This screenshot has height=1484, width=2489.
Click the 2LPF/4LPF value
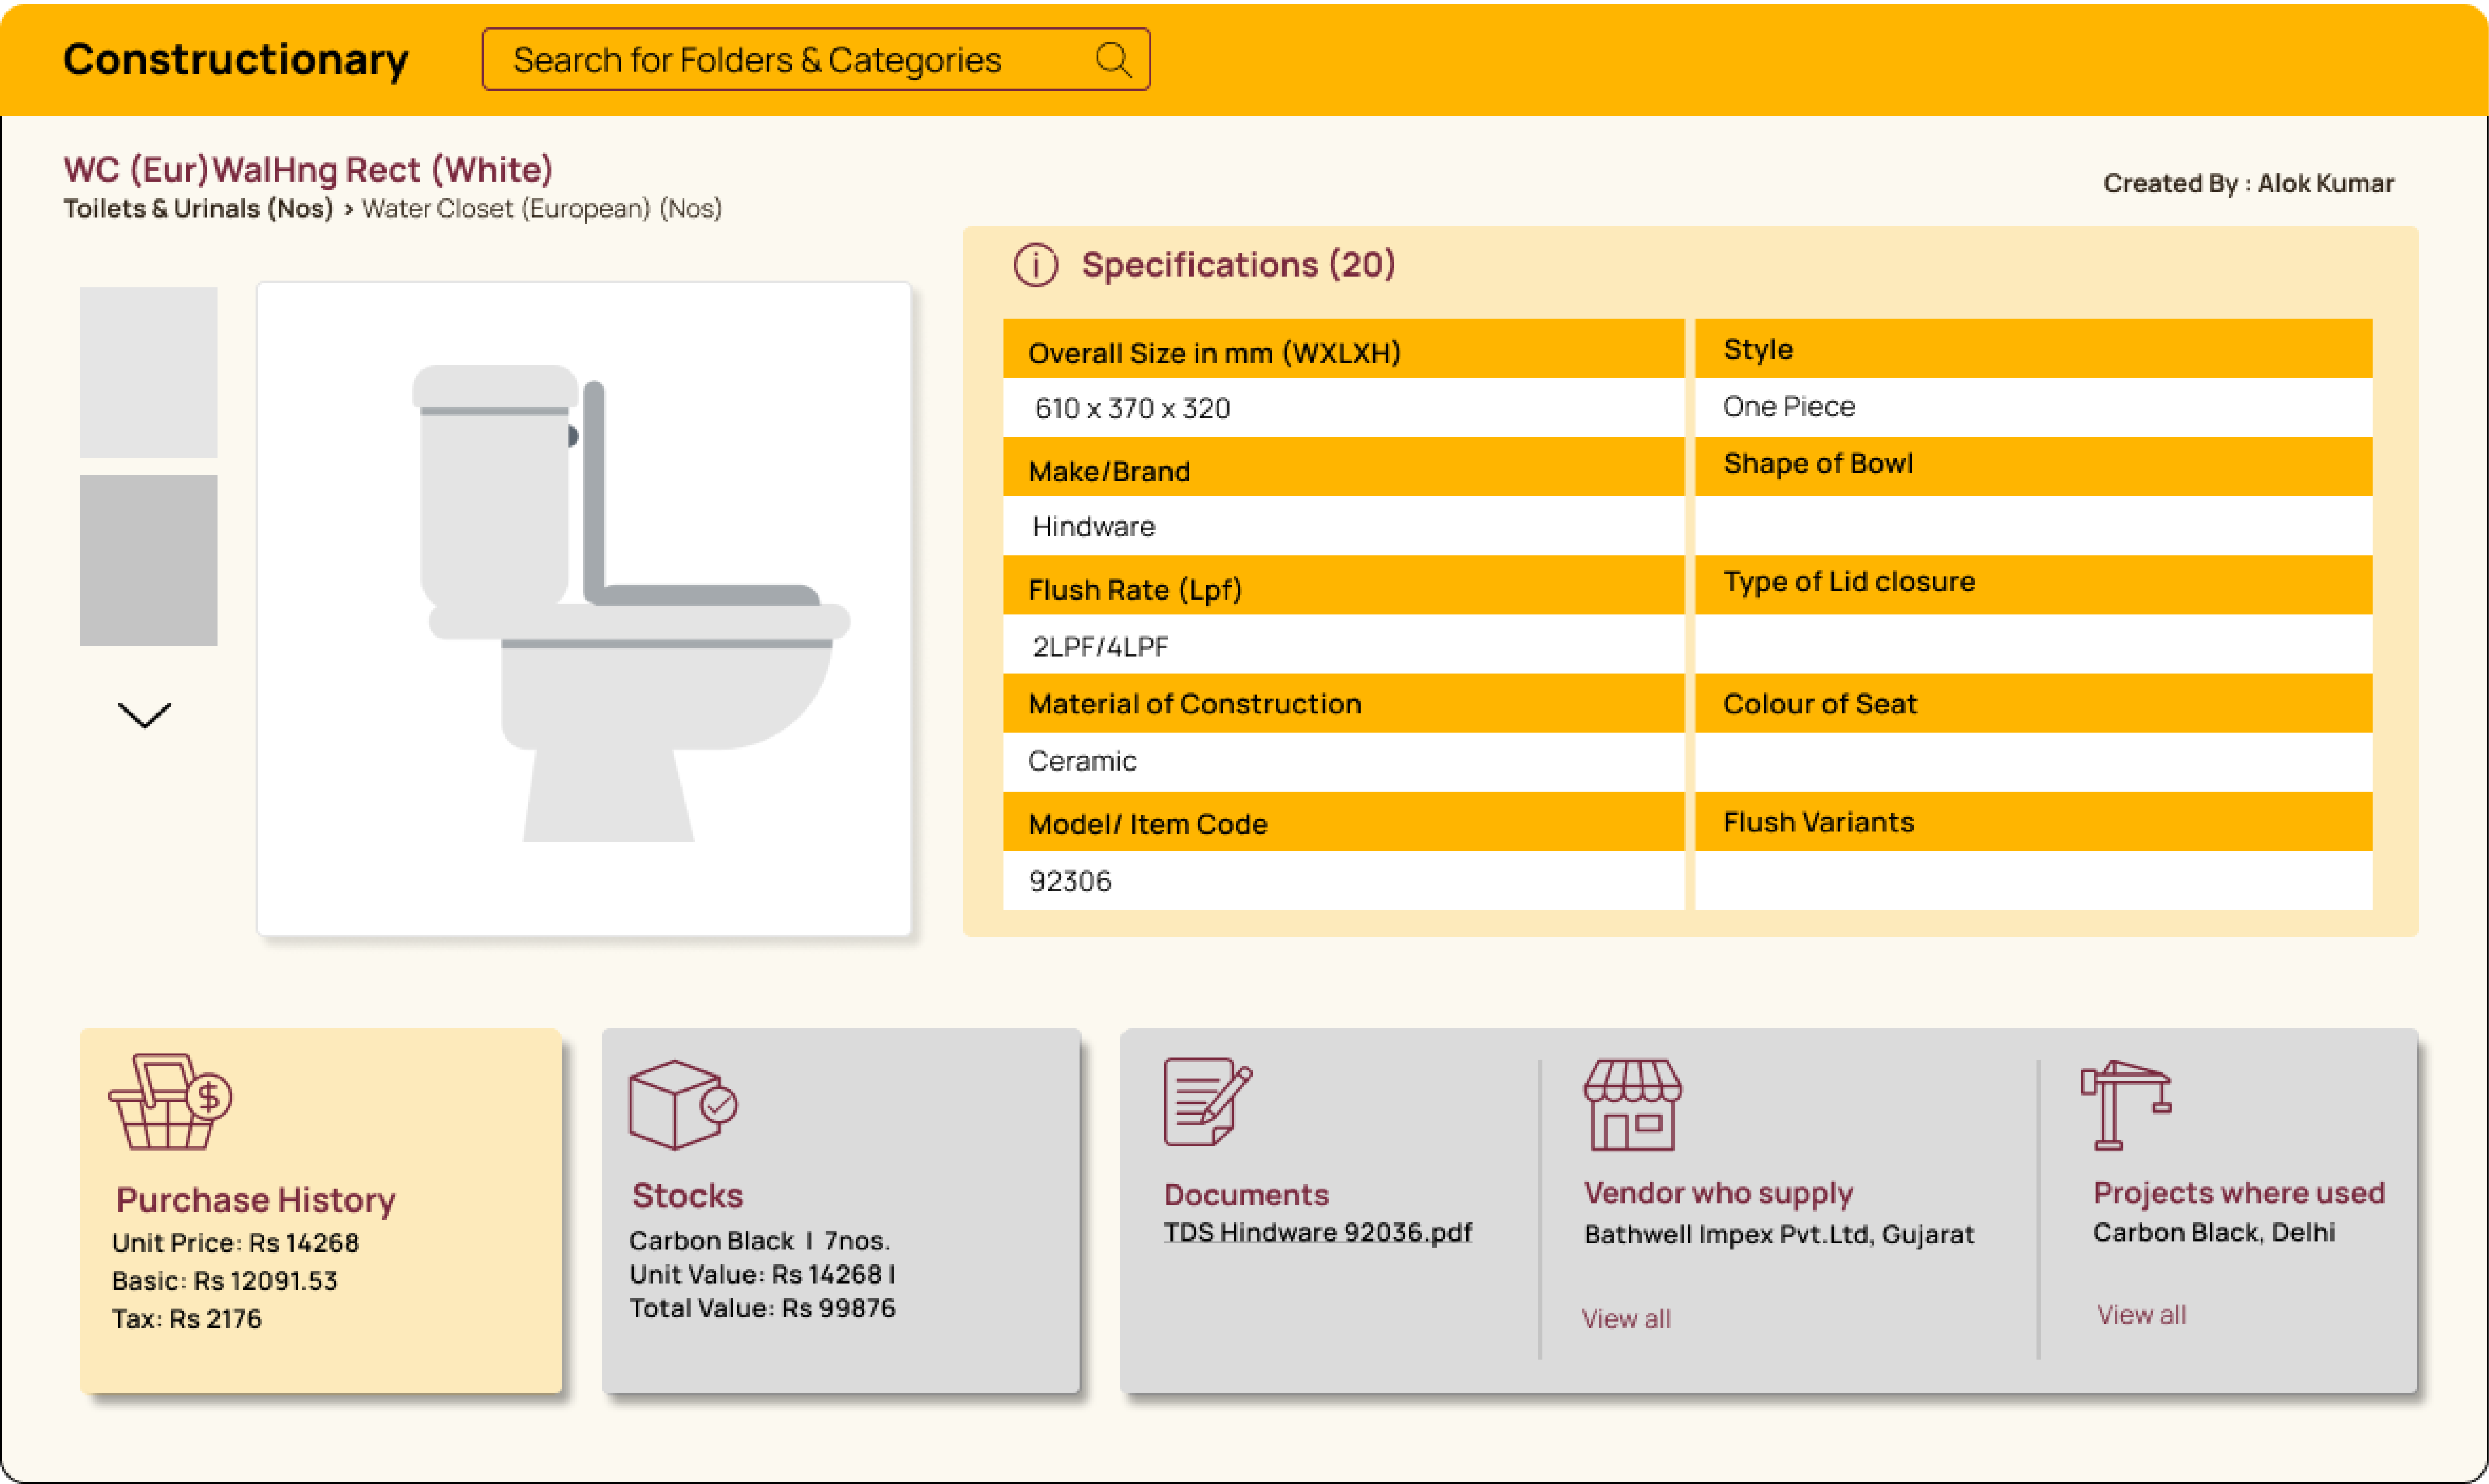(x=1101, y=647)
